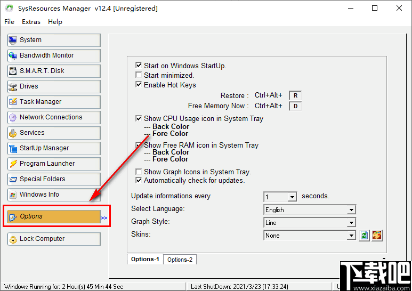Click the Network Connections icon
Screen dimensions: 412x291
click(x=13, y=117)
